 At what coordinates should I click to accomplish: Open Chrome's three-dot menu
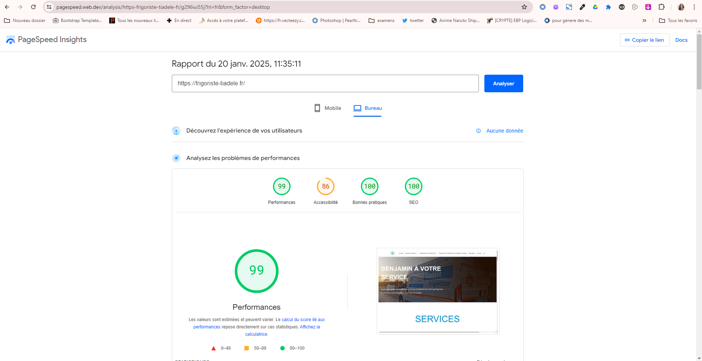694,7
